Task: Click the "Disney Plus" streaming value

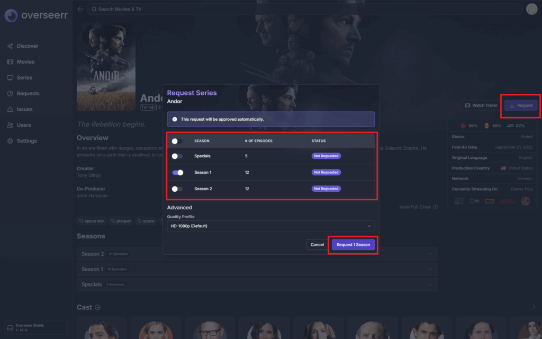Action: 521,189
